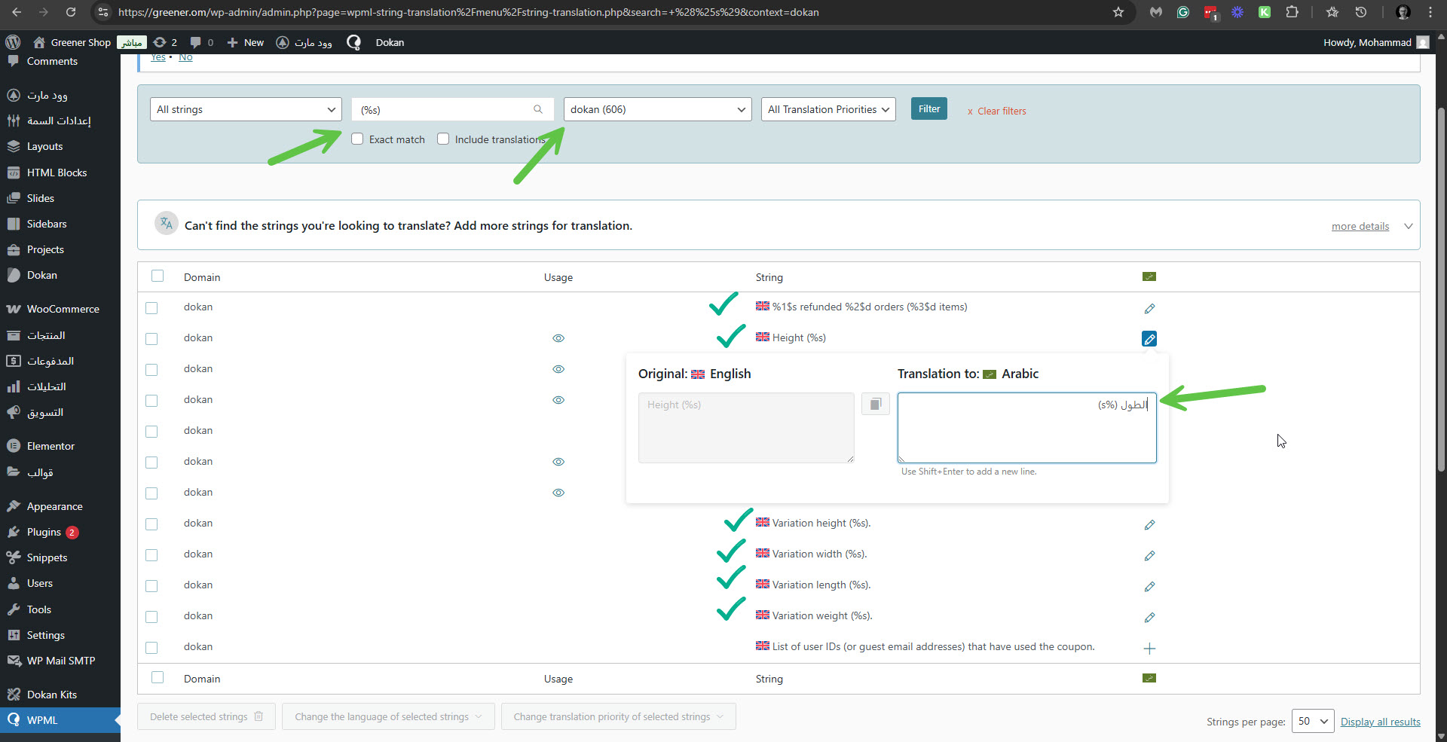Image resolution: width=1447 pixels, height=742 pixels.
Task: Enable Include translations checkbox
Action: click(x=443, y=139)
